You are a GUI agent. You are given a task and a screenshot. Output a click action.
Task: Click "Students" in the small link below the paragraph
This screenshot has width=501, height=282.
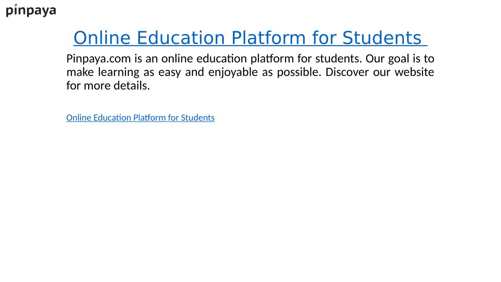(198, 117)
